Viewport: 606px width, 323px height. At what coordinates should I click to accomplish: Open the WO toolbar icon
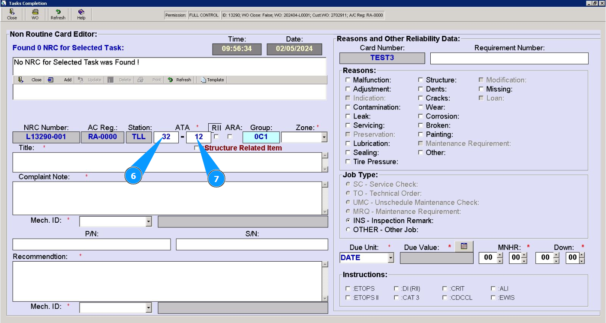tap(35, 14)
